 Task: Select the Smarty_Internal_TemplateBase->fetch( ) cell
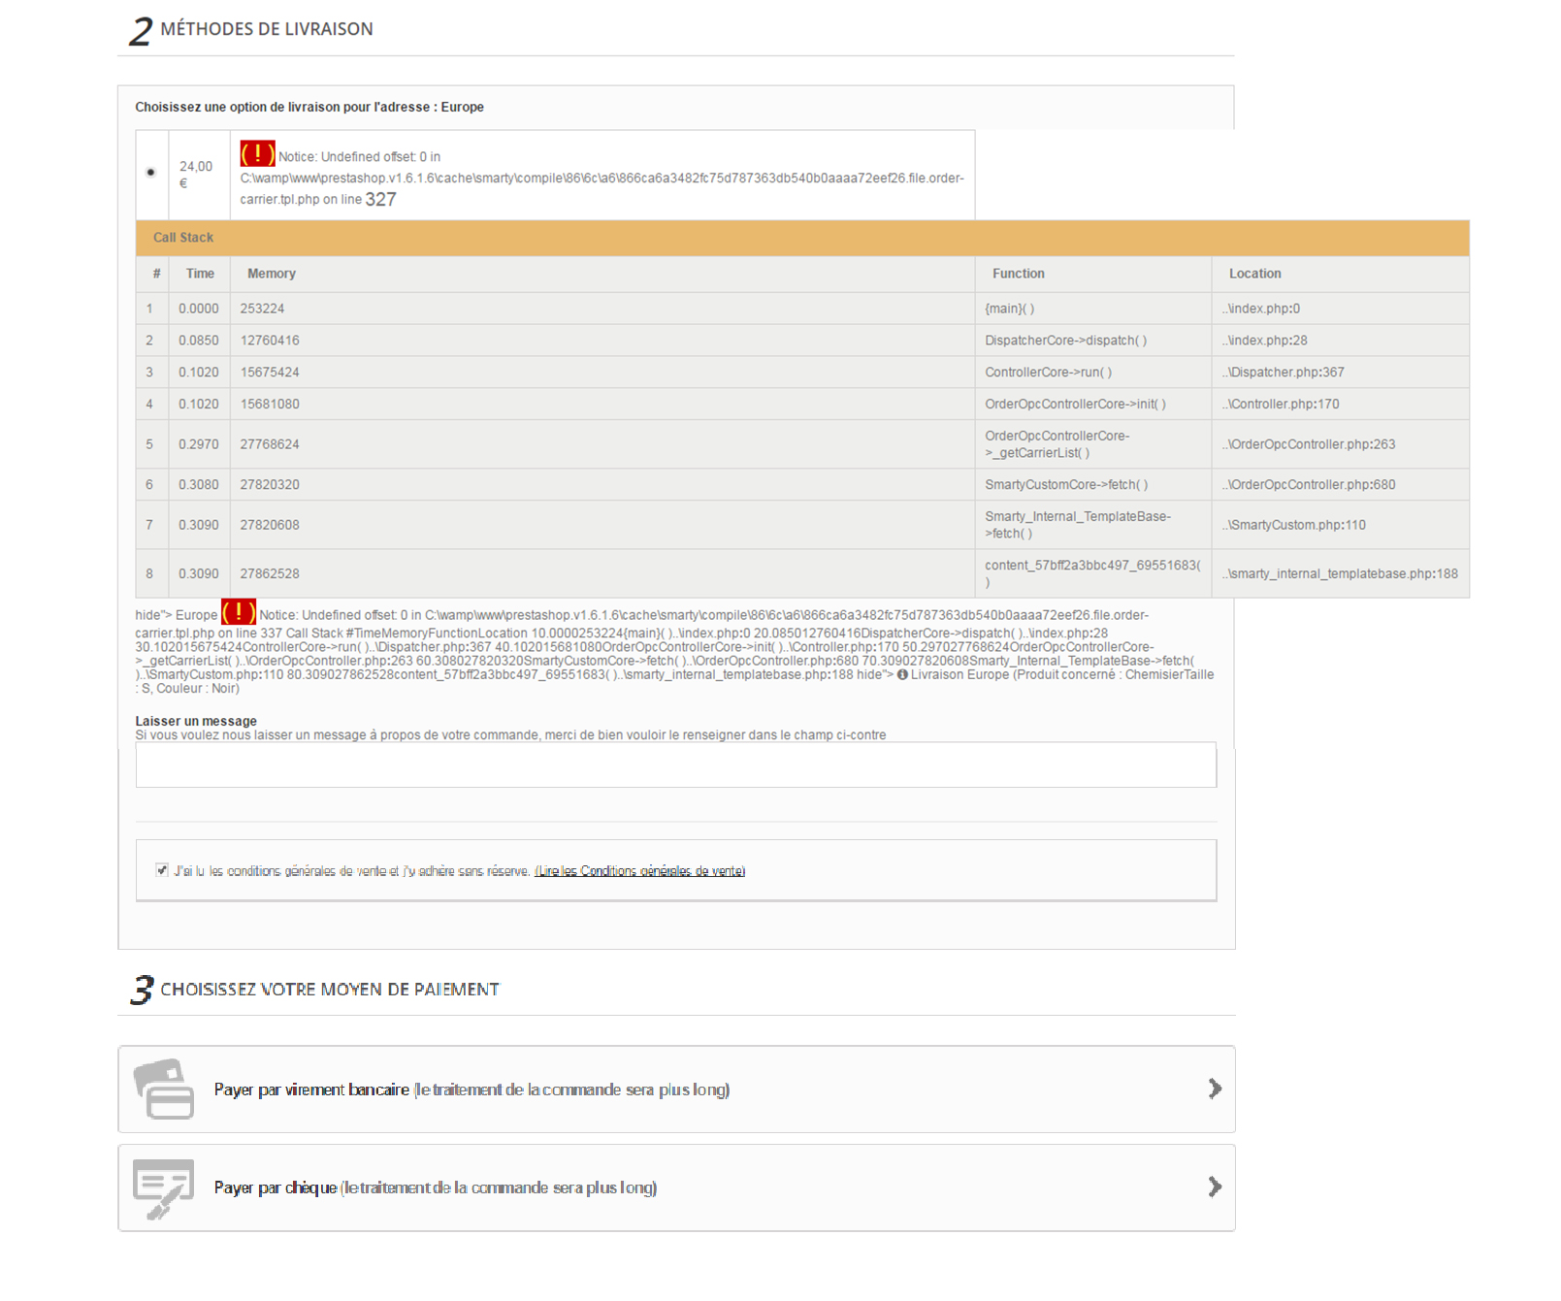click(1093, 525)
